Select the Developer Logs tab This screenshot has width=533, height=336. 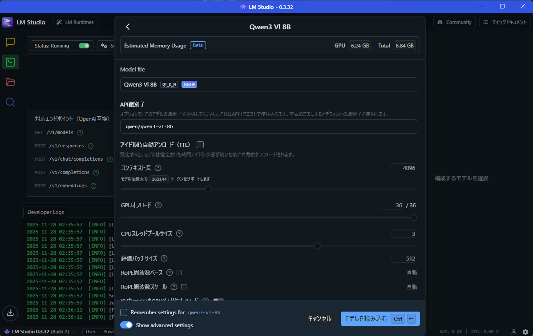point(45,212)
